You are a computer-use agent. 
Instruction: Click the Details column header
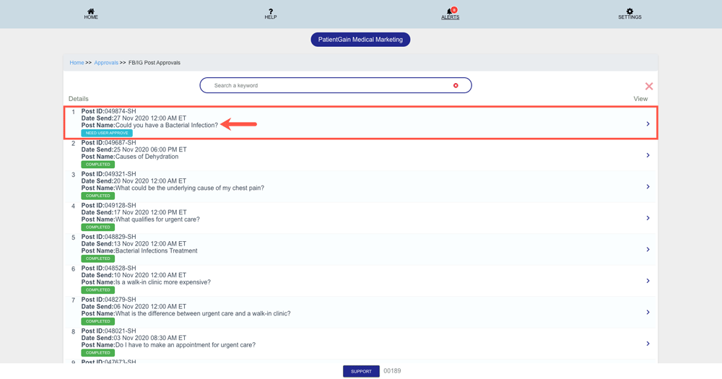[x=78, y=99]
